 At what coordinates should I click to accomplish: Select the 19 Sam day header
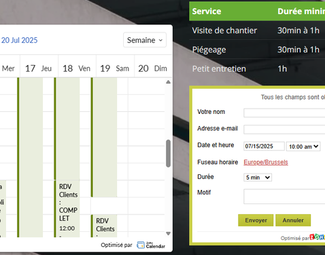click(x=115, y=68)
